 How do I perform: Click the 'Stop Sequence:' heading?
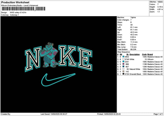click(x=124, y=52)
